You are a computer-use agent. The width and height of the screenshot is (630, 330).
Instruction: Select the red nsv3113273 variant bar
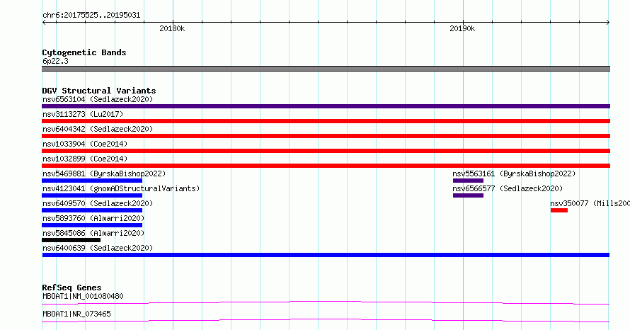pyautogui.click(x=326, y=121)
